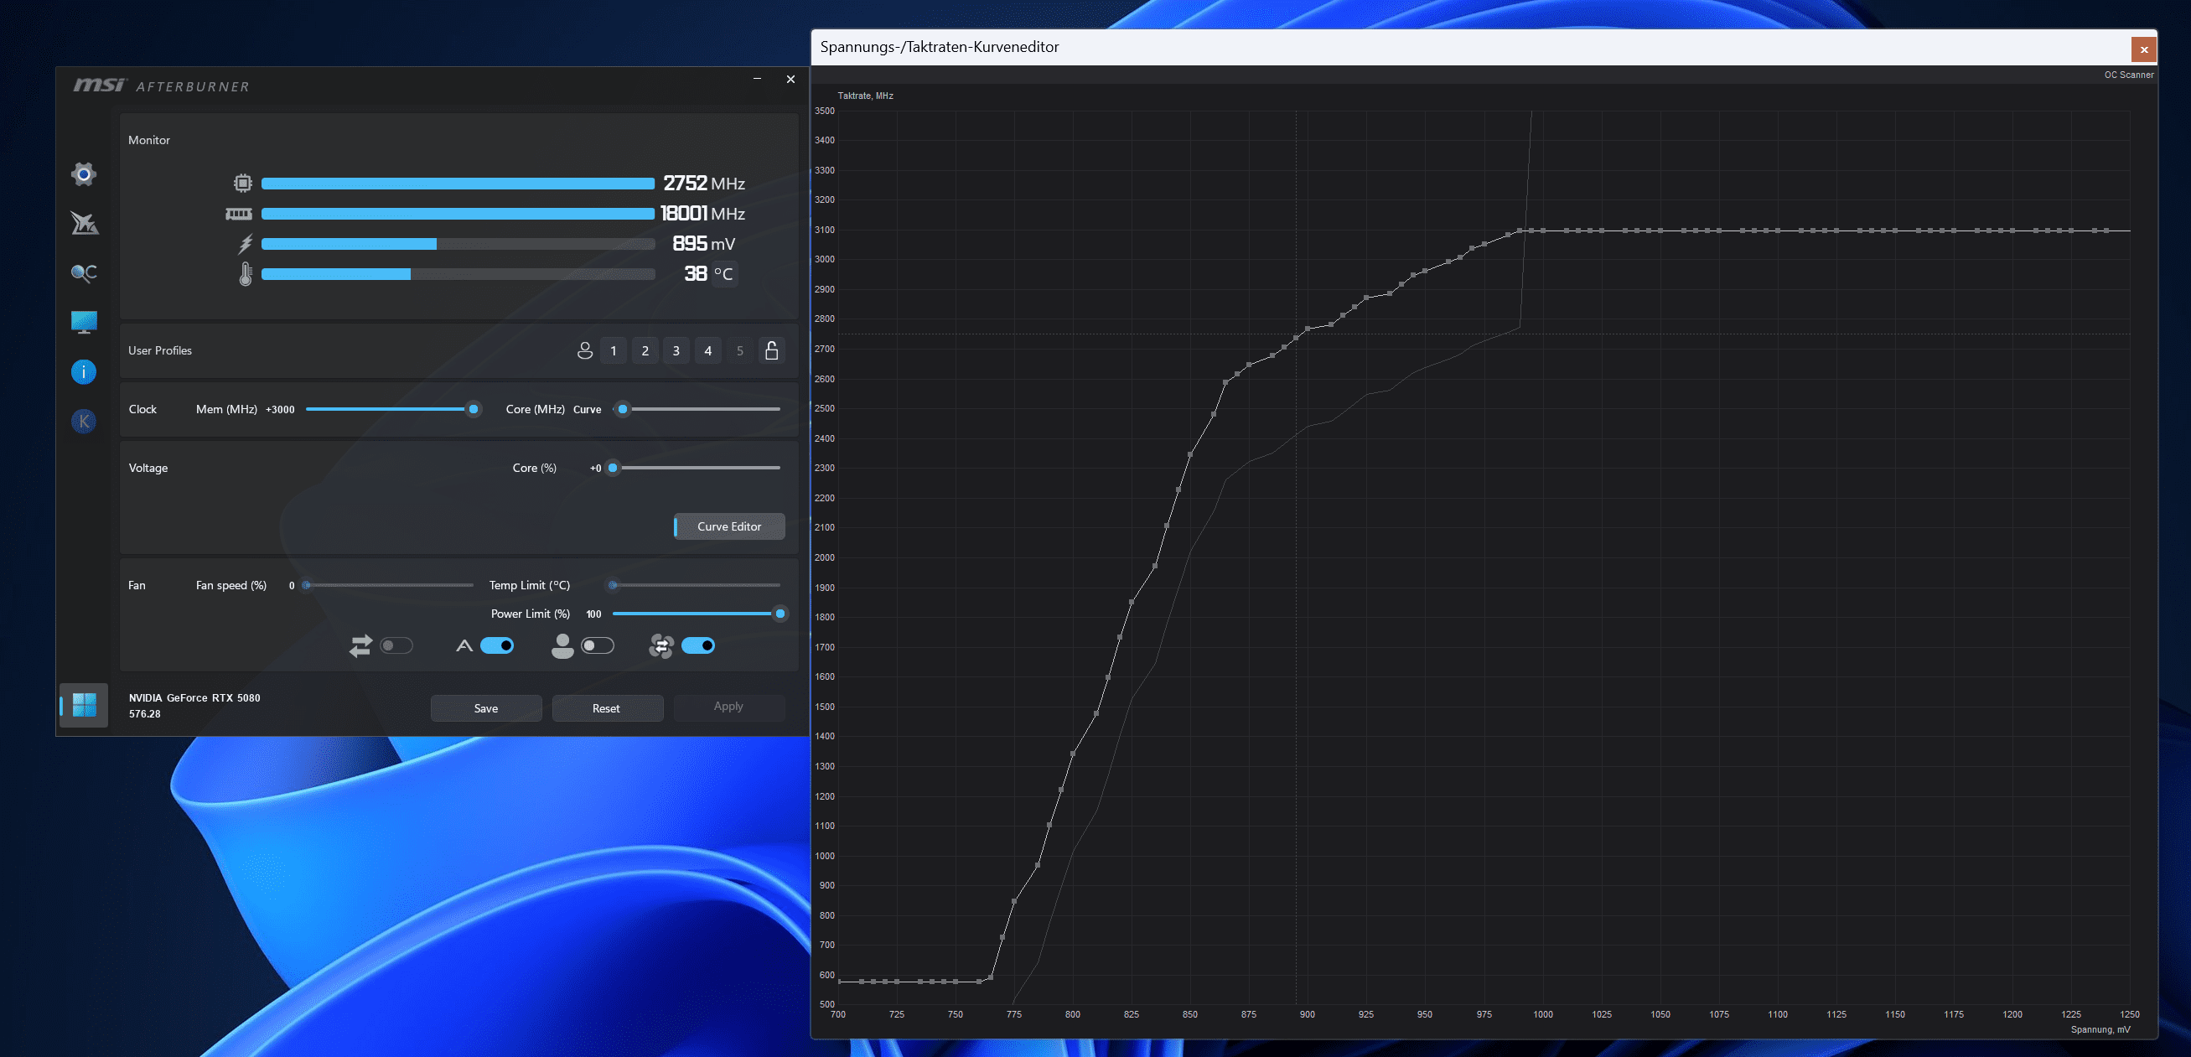Turn off the fan sync toggle
The height and width of the screenshot is (1057, 2191).
pos(697,645)
